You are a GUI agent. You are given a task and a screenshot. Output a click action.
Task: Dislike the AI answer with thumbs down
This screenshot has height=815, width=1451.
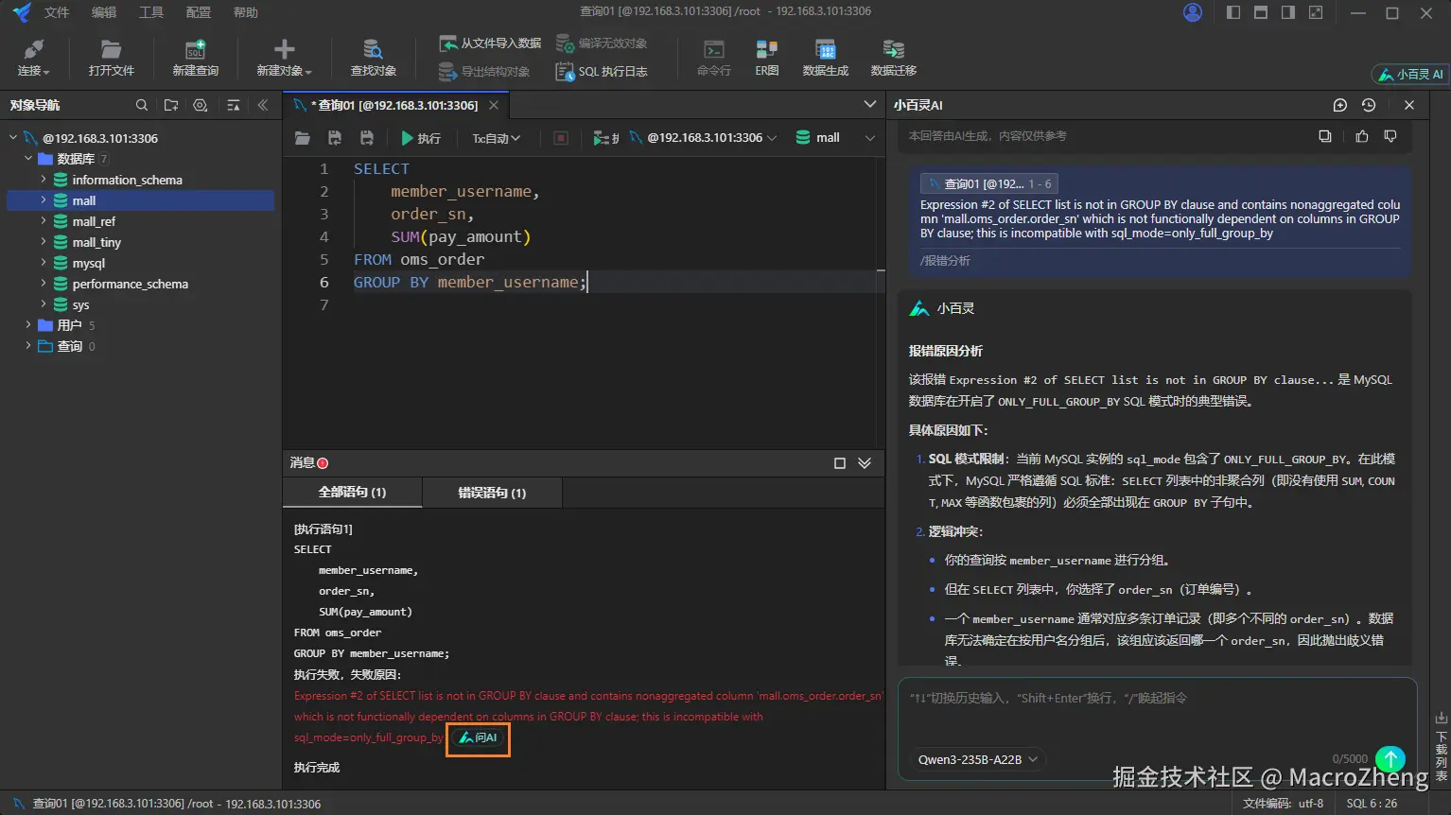click(1390, 136)
